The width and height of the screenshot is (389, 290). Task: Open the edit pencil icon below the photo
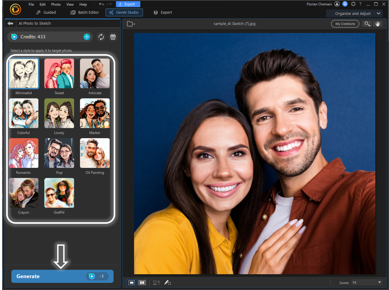coord(167,282)
